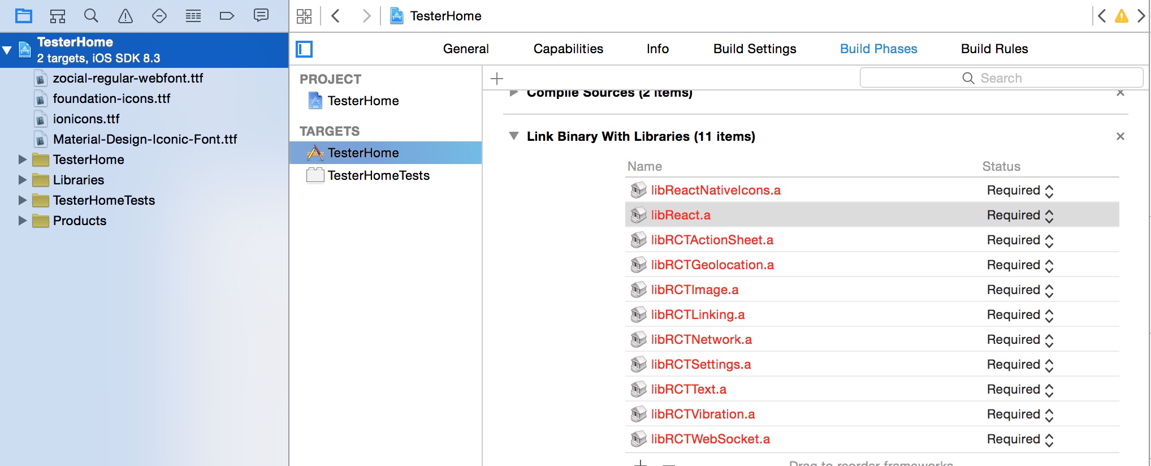
Task: Select foundation-icons.ttf file
Action: tap(111, 98)
